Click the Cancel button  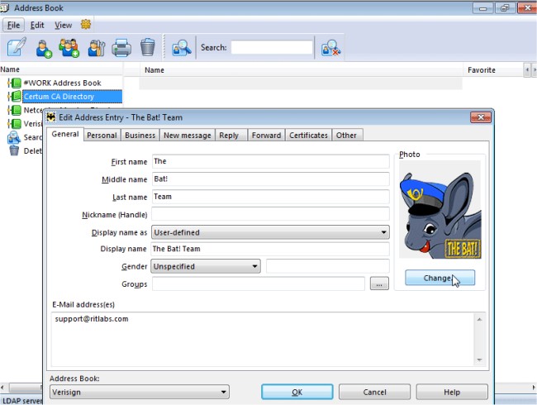(374, 392)
